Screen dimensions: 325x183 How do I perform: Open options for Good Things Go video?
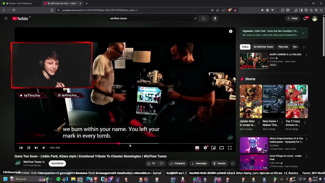(306, 156)
